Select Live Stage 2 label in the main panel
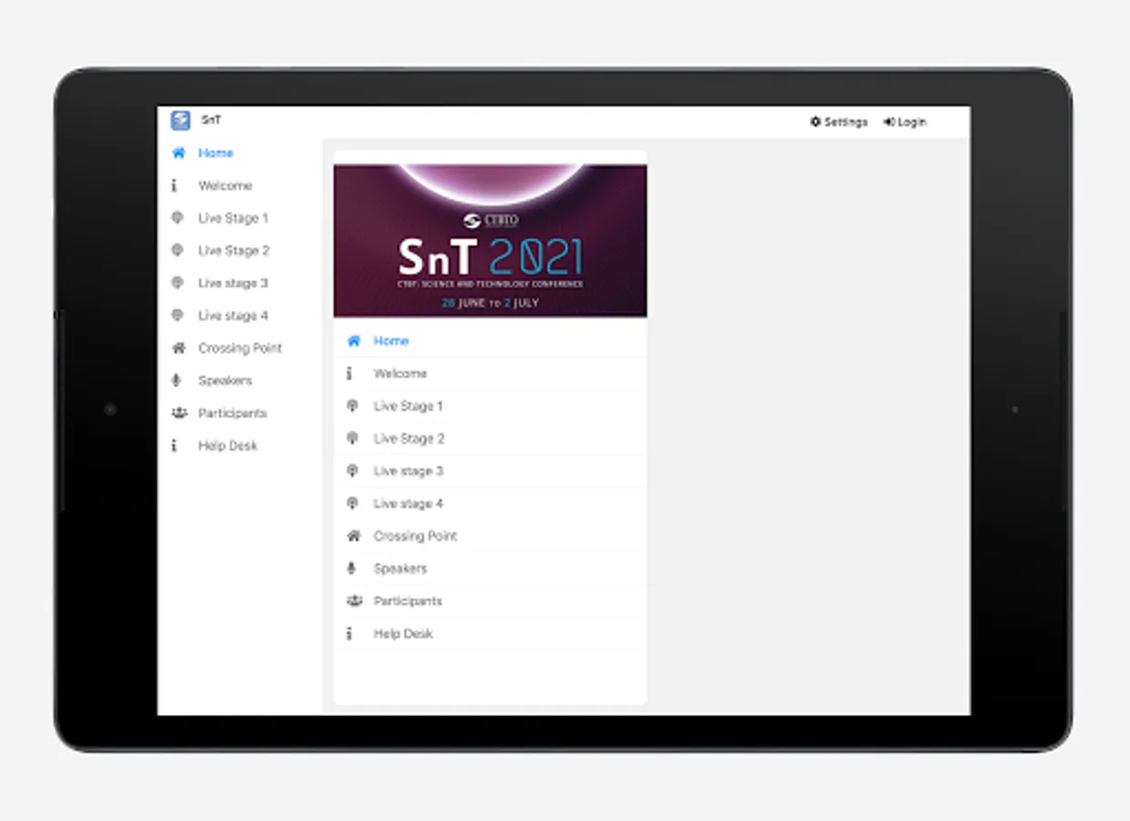This screenshot has width=1130, height=821. click(409, 439)
